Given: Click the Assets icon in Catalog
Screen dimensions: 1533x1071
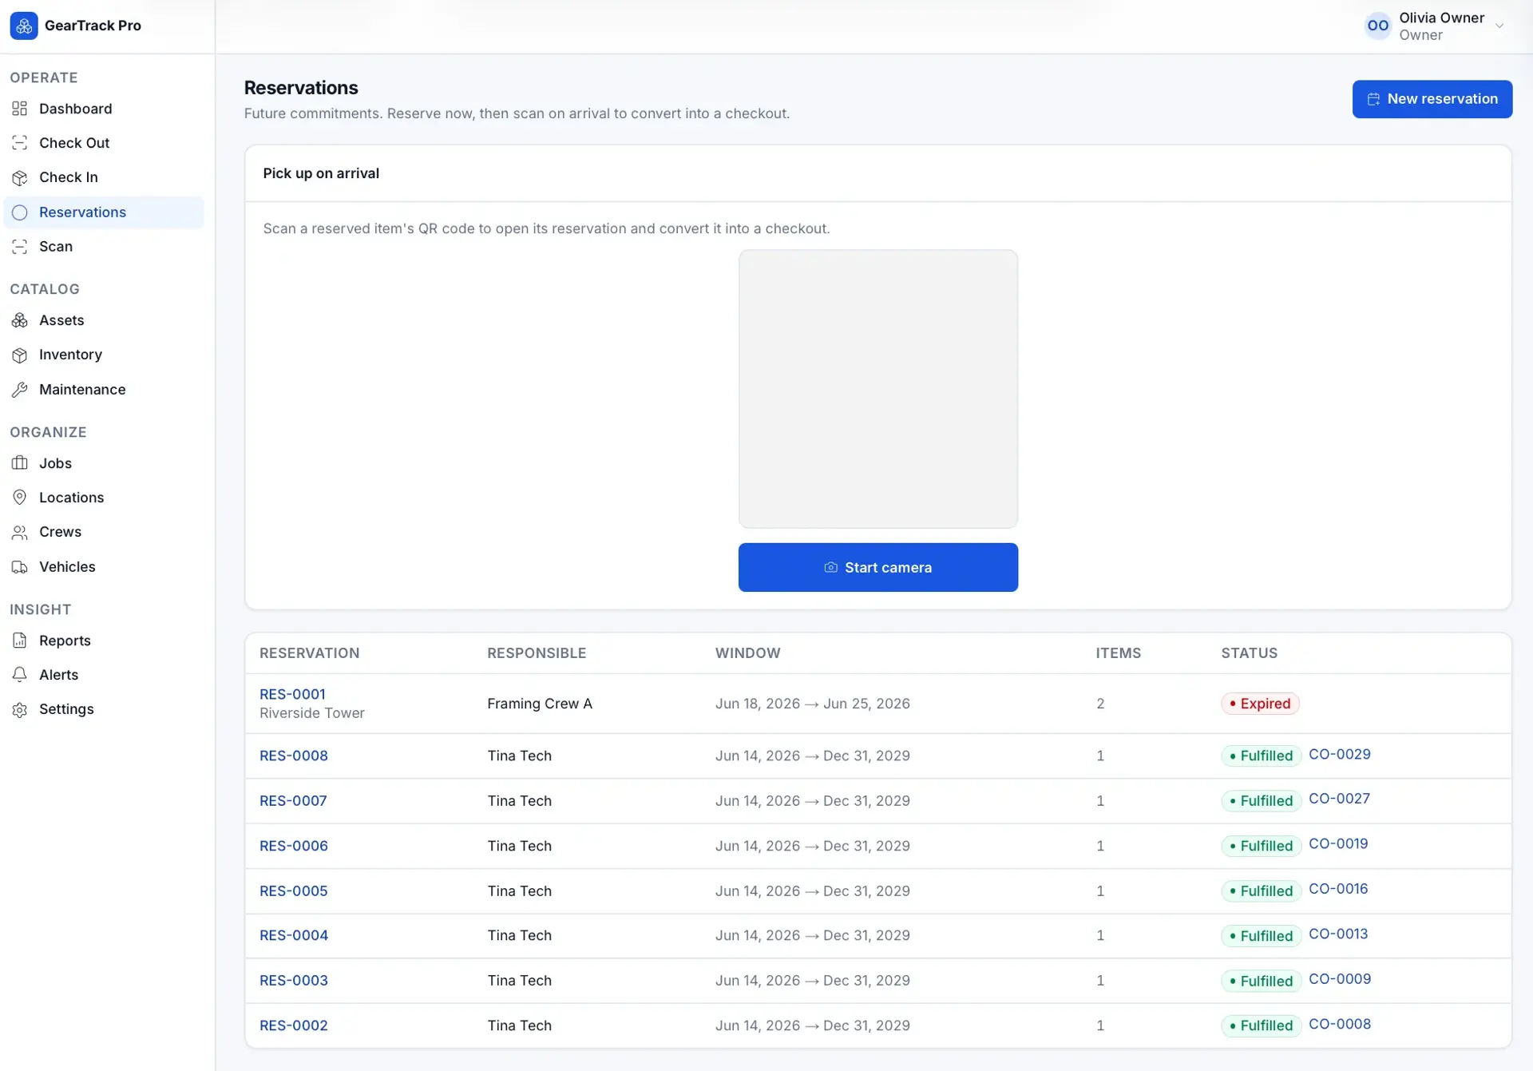Looking at the screenshot, I should click(20, 320).
